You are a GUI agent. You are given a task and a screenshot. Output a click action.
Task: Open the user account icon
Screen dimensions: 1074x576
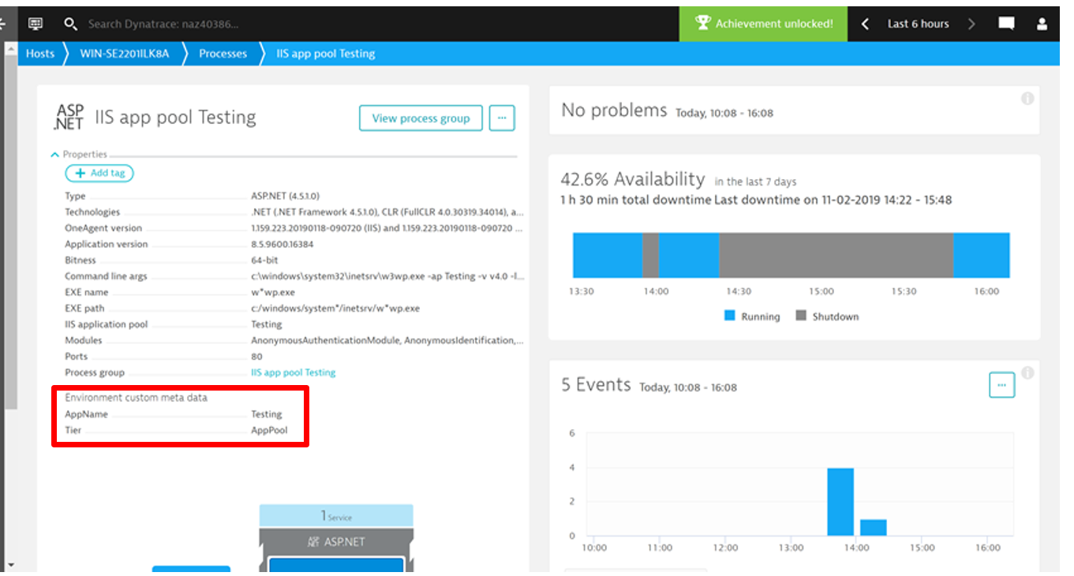pyautogui.click(x=1042, y=24)
